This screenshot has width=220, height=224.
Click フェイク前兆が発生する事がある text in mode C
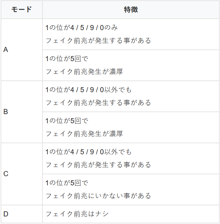[98, 165]
